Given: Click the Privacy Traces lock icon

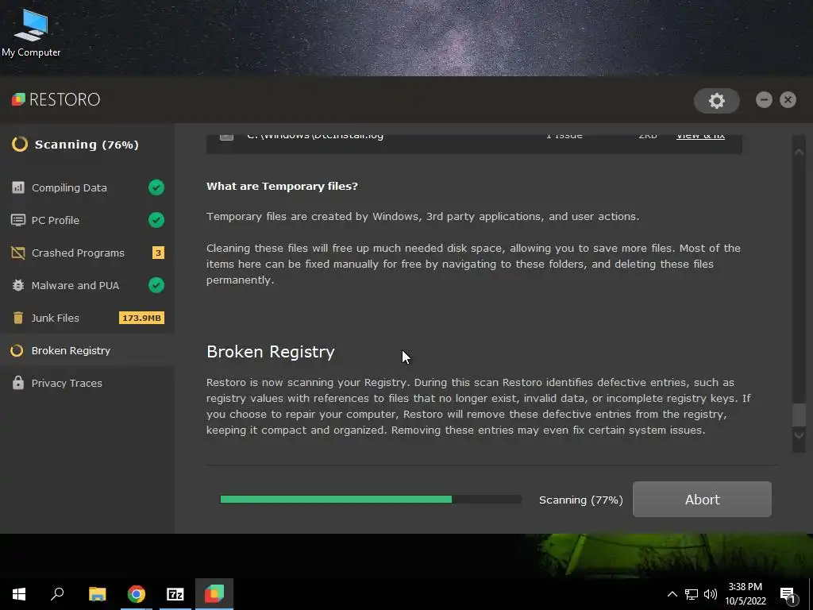Looking at the screenshot, I should 18,383.
